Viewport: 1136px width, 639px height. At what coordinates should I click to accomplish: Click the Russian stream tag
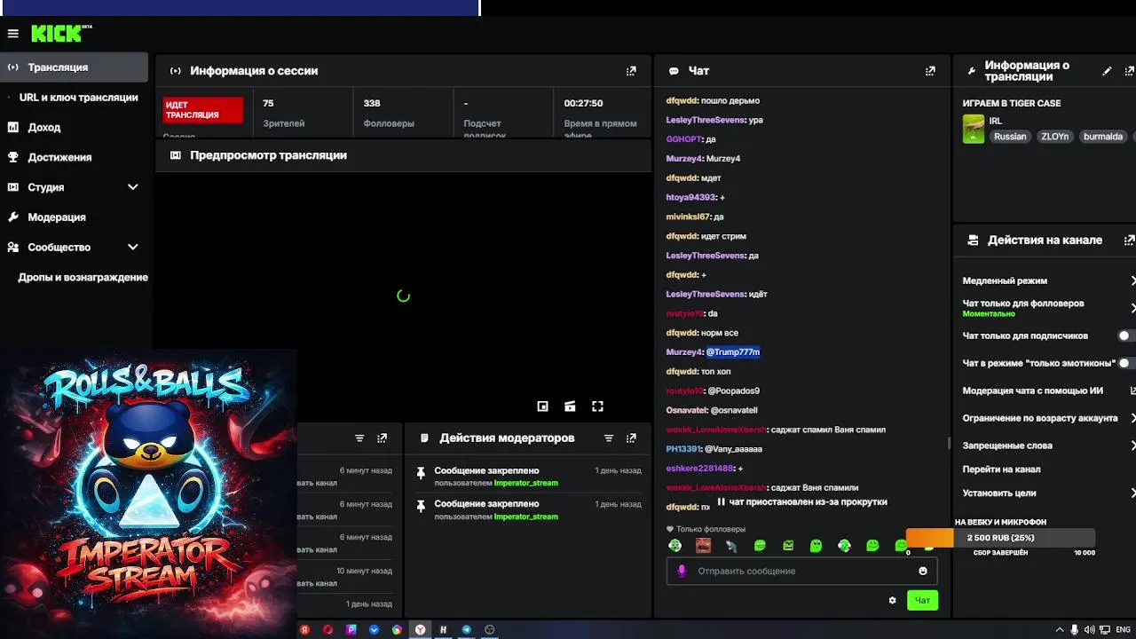pos(1010,137)
